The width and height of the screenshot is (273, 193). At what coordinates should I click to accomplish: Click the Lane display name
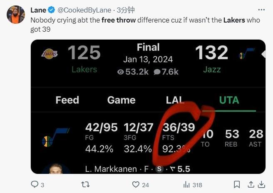tap(38, 10)
